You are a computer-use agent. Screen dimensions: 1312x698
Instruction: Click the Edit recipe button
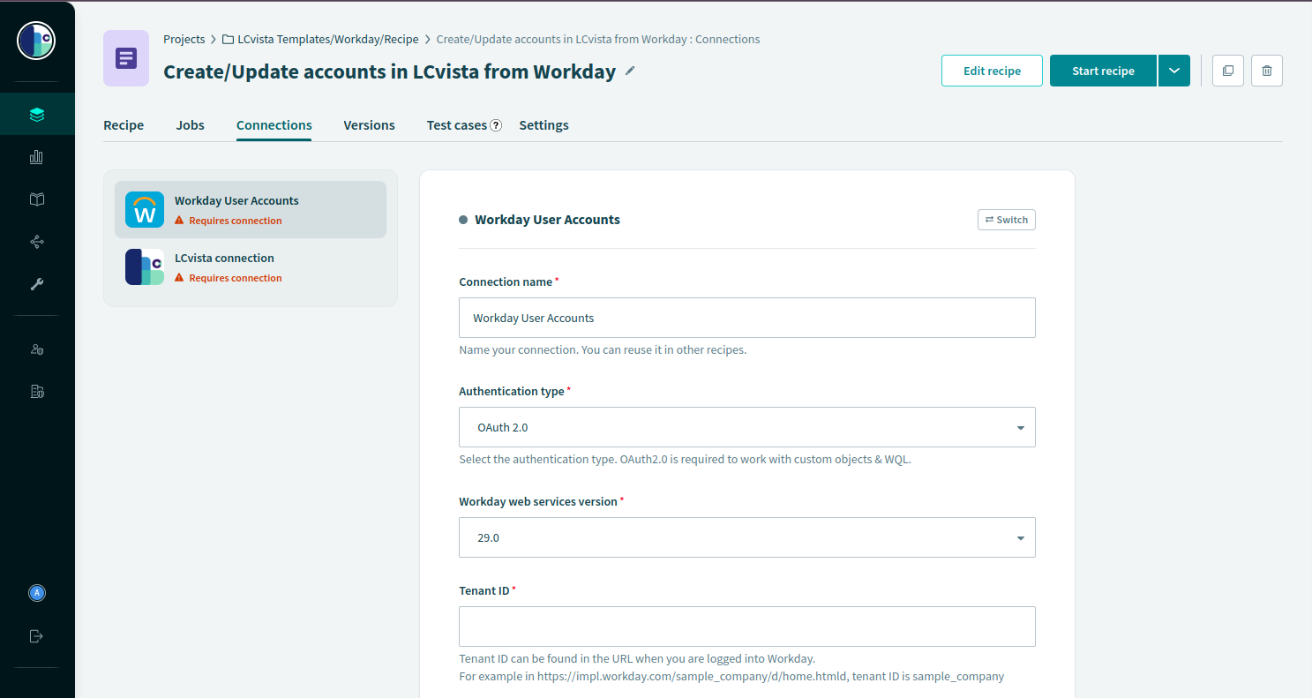992,71
